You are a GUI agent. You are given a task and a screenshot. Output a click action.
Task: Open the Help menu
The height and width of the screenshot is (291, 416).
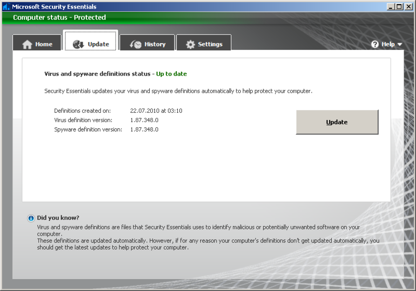[x=387, y=44]
